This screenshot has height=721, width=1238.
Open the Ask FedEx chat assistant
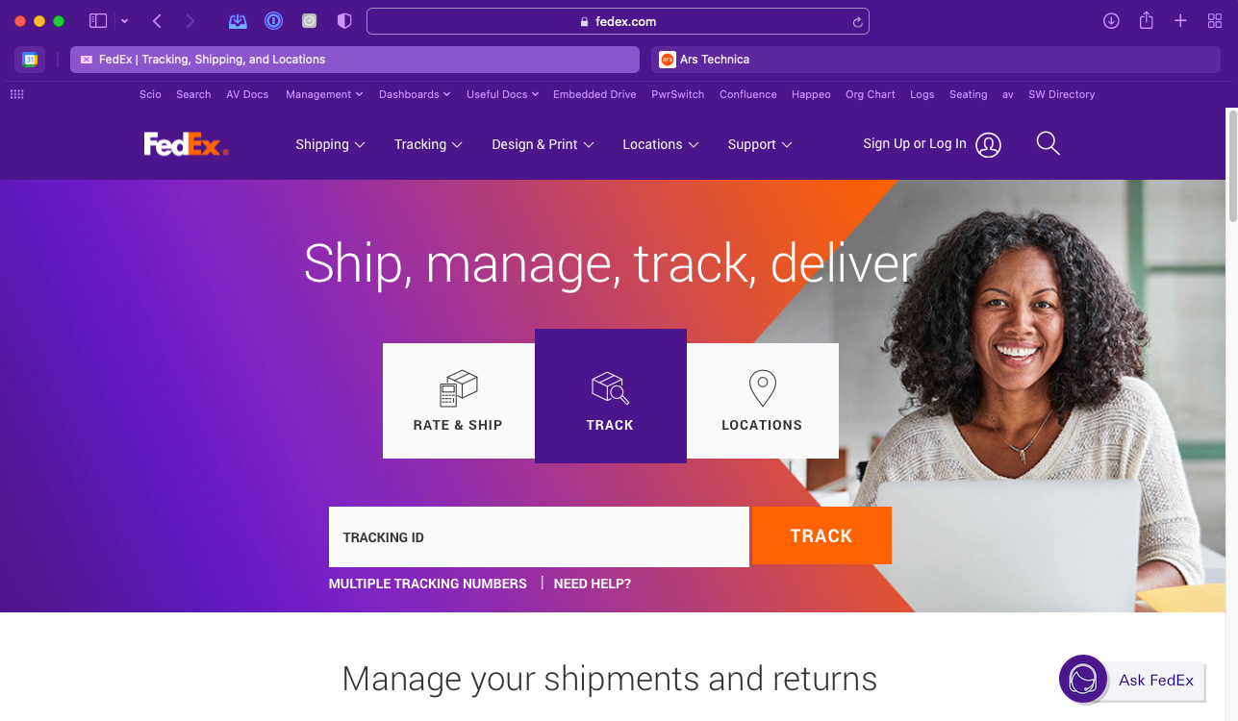pos(1131,680)
